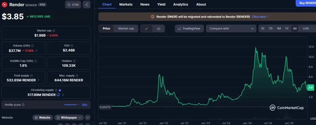The height and width of the screenshot is (125, 316).
Task: Open the Website link button
Action: pyautogui.click(x=43, y=118)
